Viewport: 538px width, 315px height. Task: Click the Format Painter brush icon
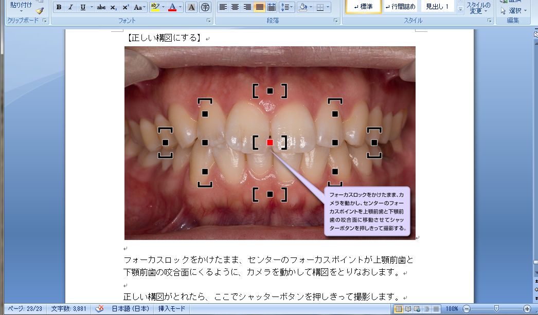point(40,11)
